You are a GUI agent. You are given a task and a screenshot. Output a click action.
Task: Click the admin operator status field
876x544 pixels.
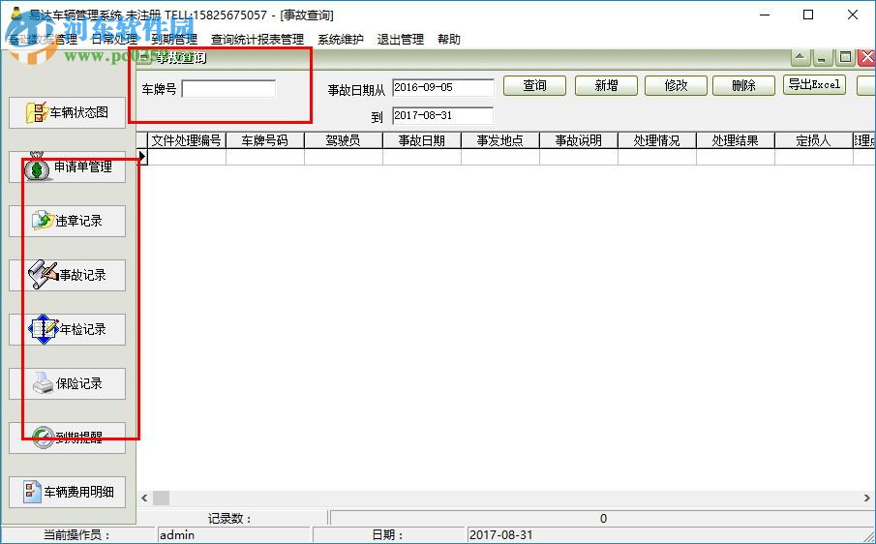[x=233, y=535]
